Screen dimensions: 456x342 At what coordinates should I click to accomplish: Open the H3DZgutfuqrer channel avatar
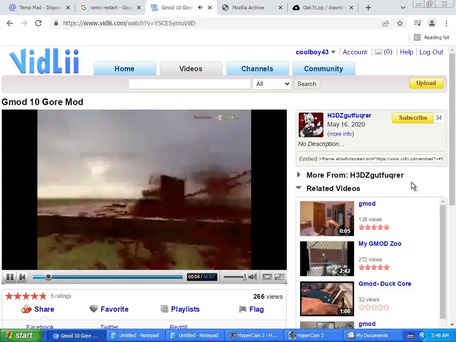pyautogui.click(x=311, y=125)
